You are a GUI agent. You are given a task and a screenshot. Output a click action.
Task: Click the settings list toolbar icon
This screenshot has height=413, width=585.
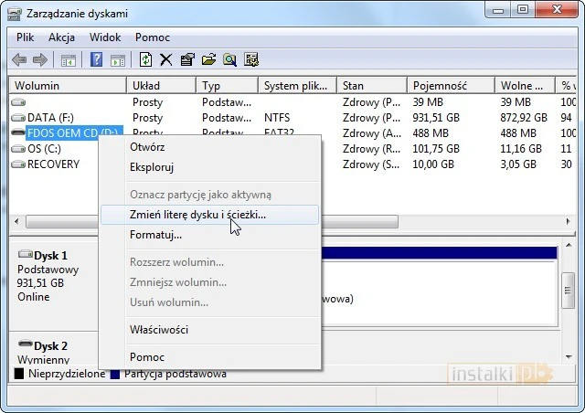point(251,59)
